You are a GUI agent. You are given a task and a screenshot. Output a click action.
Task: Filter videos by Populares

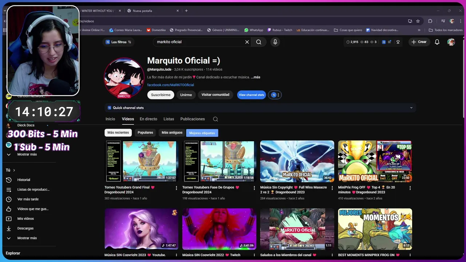(145, 132)
